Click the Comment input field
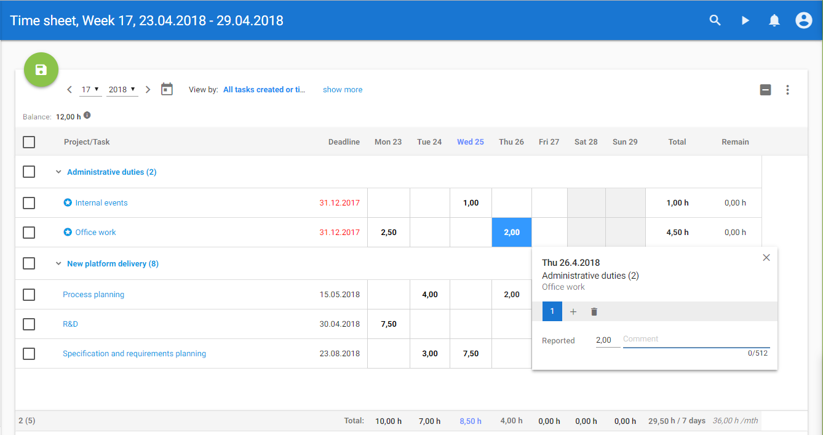 [695, 340]
